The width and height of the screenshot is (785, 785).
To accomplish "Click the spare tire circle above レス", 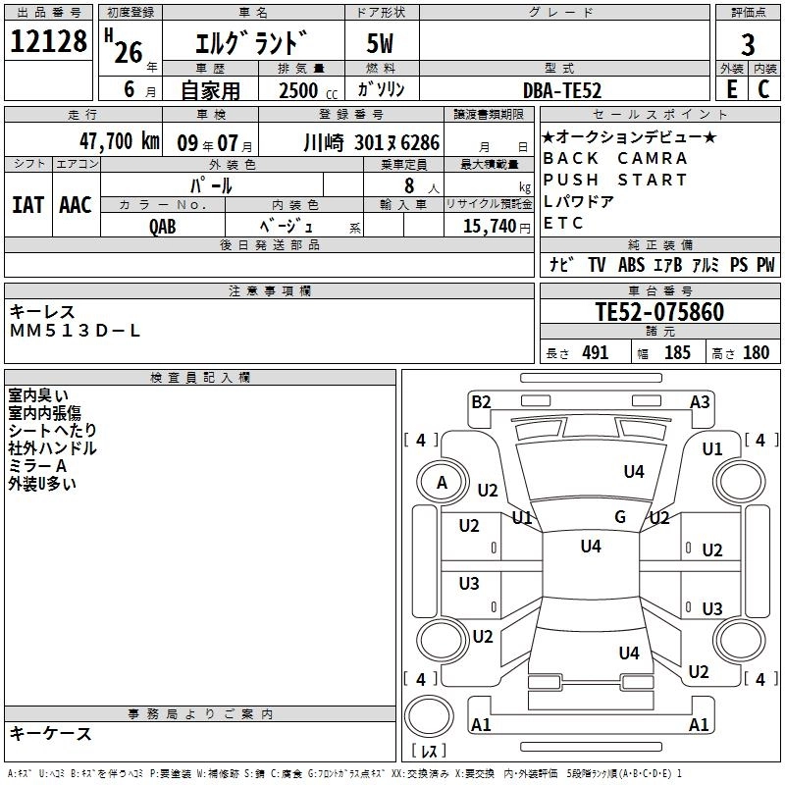I will (429, 715).
